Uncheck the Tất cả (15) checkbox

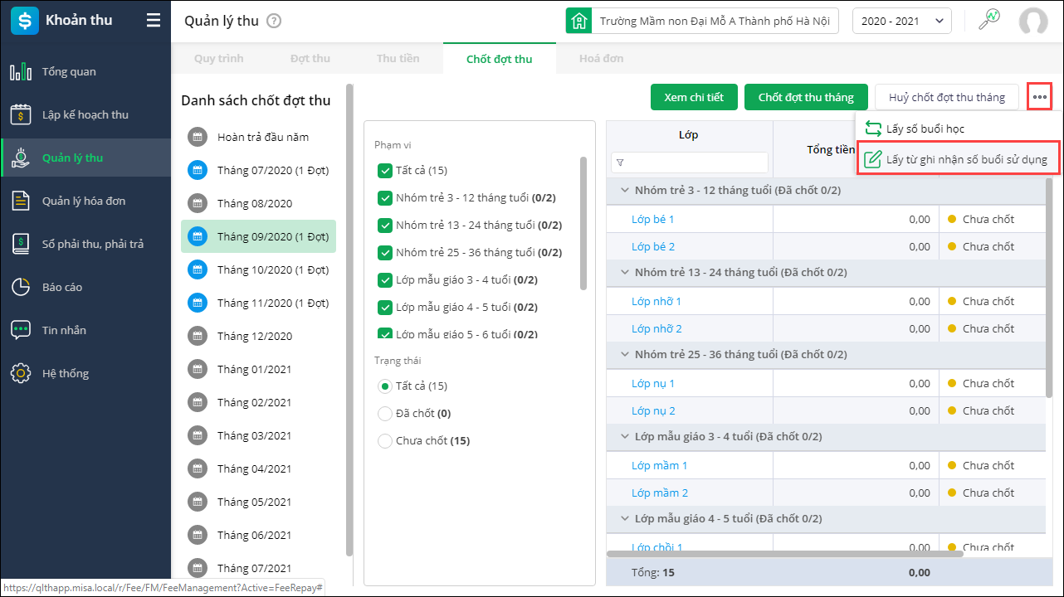tap(384, 171)
